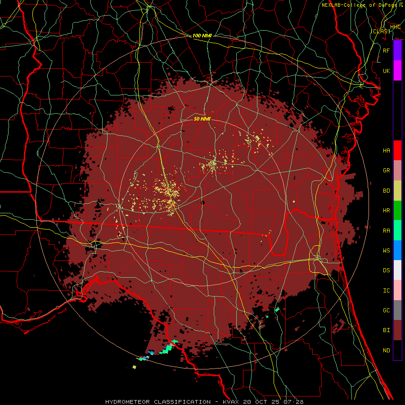Image resolution: width=405 pixels, height=405 pixels.
Task: Click the dark green HR legend swatch
Action: [397, 211]
